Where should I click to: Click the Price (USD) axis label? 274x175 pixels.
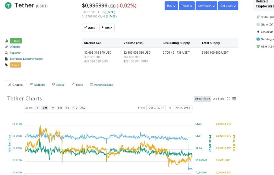[210, 143]
